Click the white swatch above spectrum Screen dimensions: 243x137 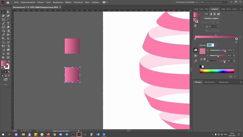click(202, 67)
